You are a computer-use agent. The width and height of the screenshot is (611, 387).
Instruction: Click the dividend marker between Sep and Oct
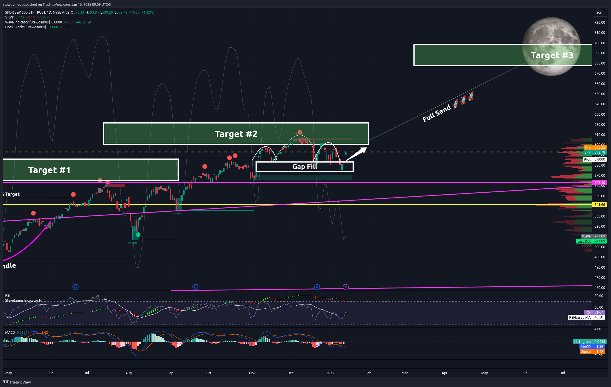click(195, 287)
